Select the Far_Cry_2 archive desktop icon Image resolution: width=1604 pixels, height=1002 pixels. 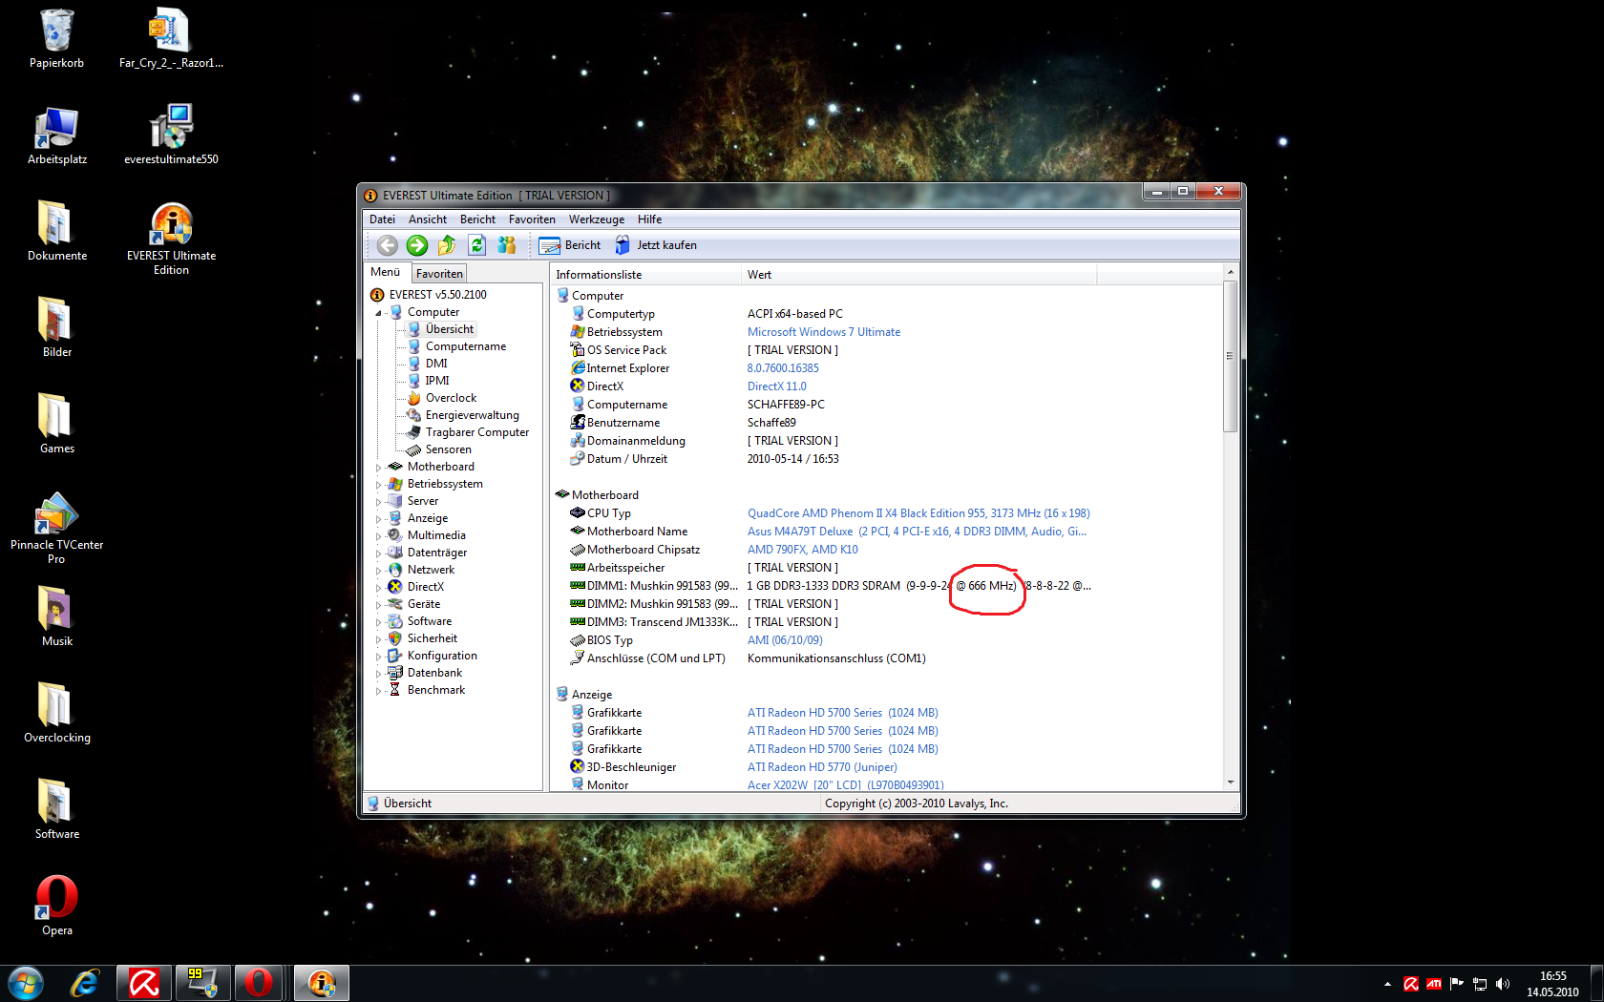[171, 39]
